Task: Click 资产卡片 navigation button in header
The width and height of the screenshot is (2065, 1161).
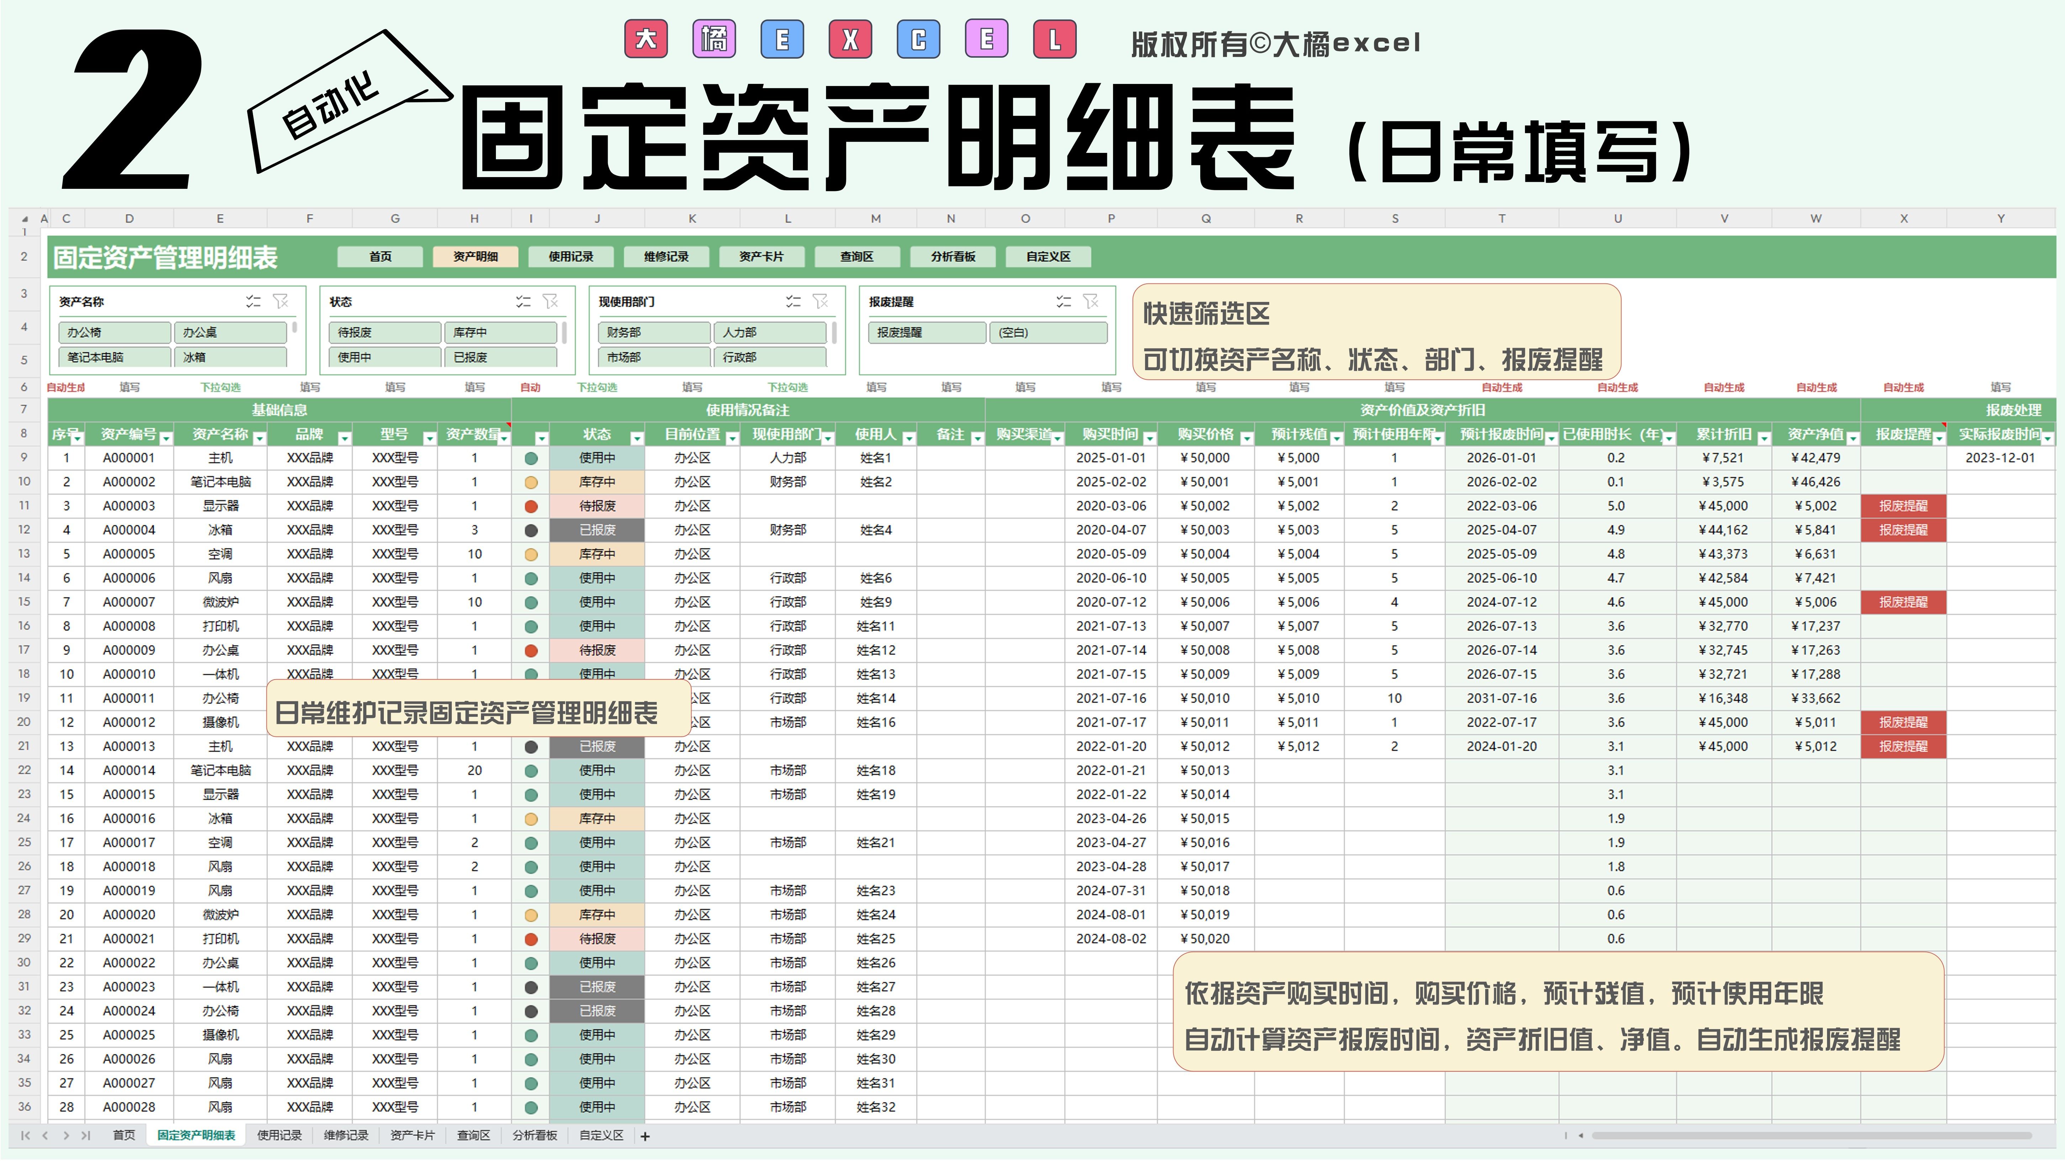Action: 761,256
